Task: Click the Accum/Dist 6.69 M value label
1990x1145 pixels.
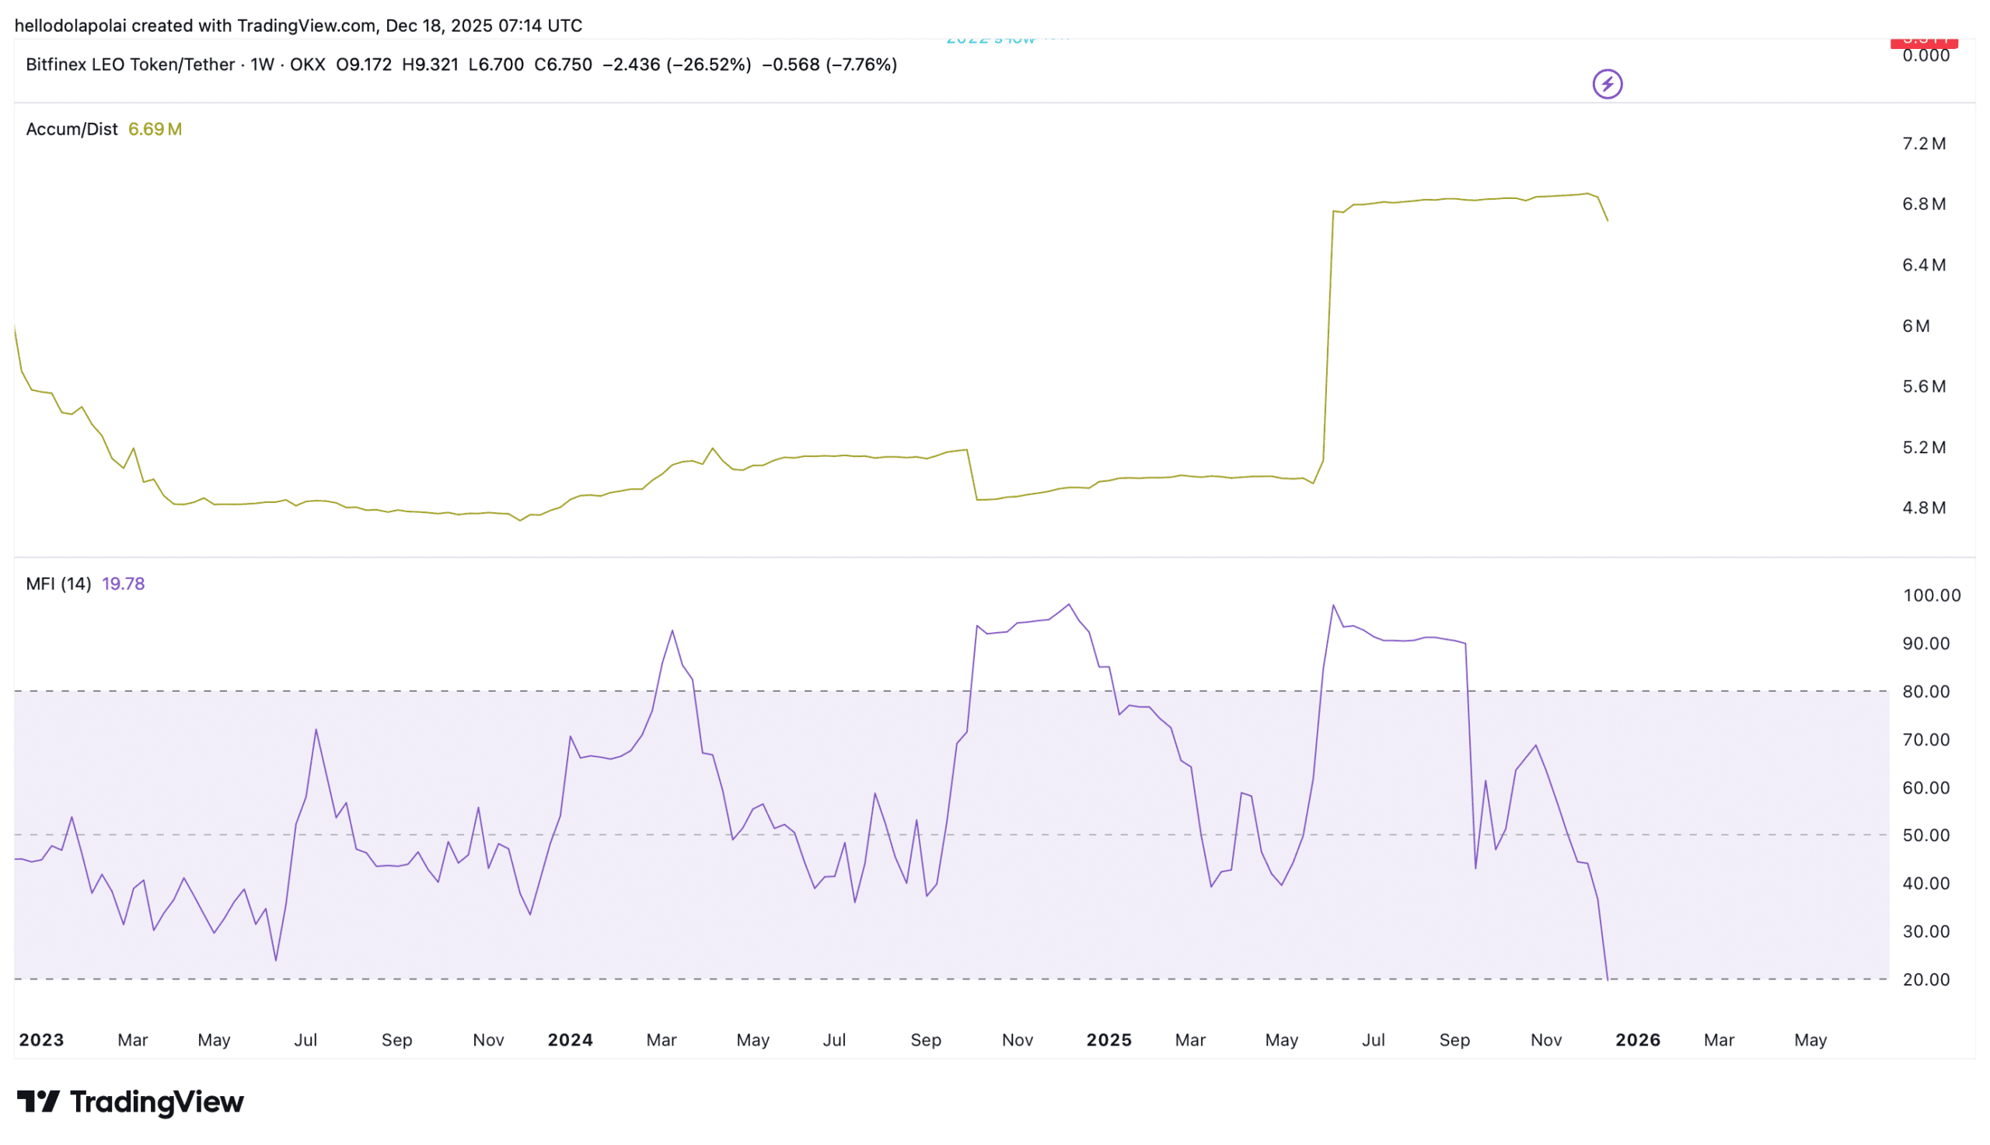Action: tap(155, 129)
